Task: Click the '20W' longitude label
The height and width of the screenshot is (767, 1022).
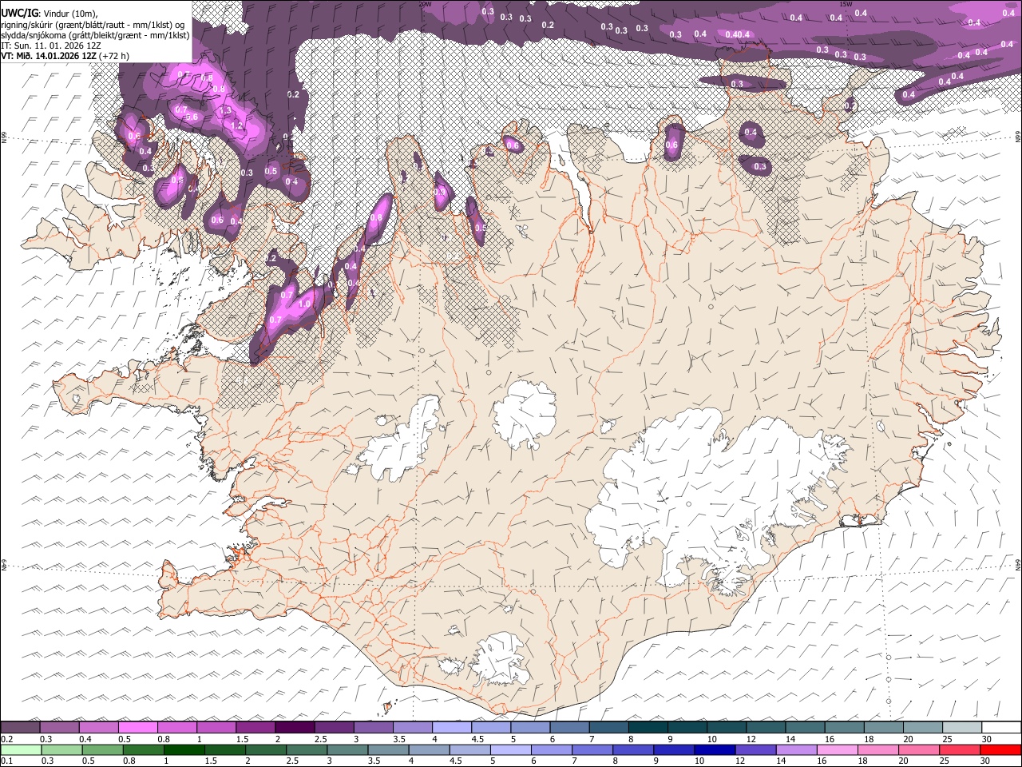Action: click(x=425, y=4)
